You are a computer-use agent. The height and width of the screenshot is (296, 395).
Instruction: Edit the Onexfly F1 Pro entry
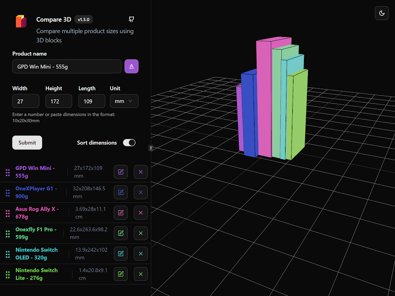(121, 233)
